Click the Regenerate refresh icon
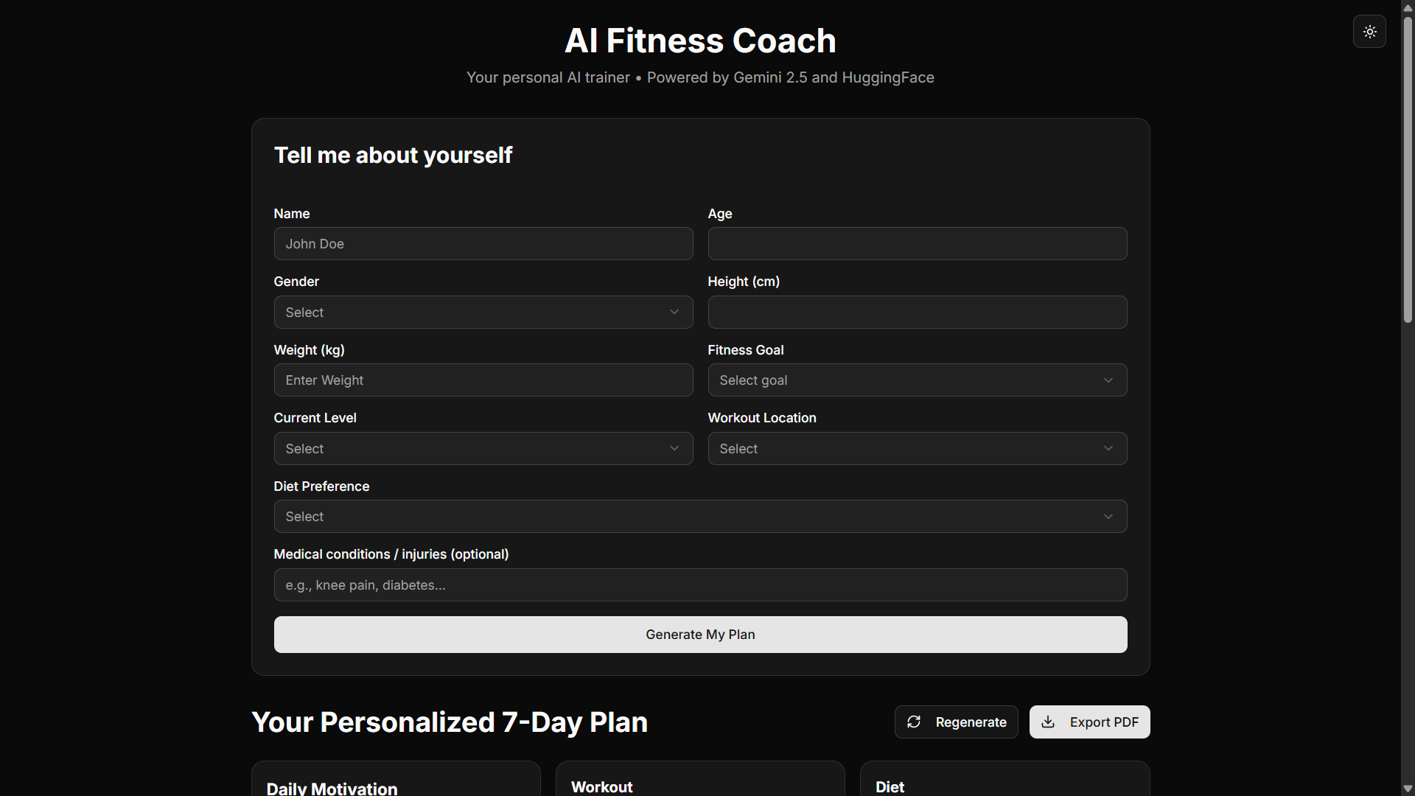The width and height of the screenshot is (1415, 796). click(x=914, y=722)
